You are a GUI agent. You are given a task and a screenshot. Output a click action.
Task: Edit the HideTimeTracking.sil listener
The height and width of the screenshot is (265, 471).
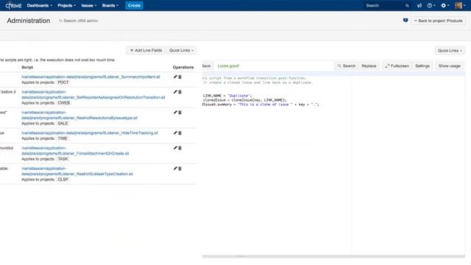(x=175, y=132)
